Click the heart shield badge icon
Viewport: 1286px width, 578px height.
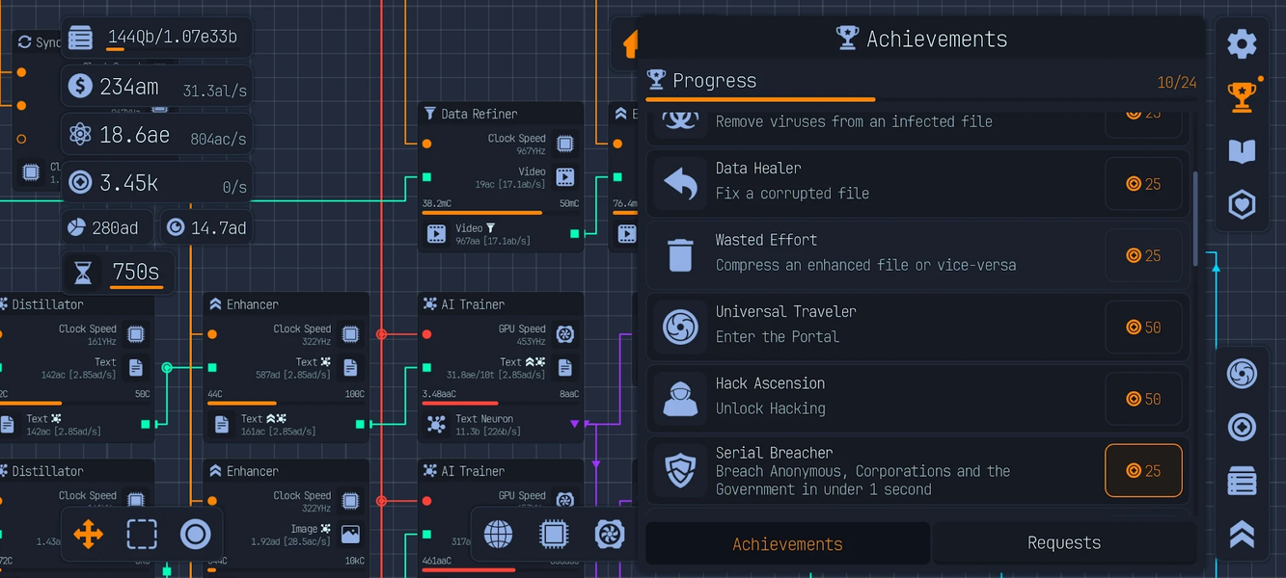click(x=1242, y=203)
